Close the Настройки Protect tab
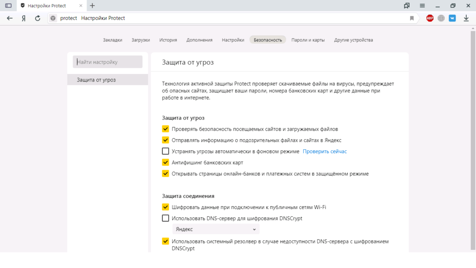Screen dimensions: 476x268 click(81, 6)
